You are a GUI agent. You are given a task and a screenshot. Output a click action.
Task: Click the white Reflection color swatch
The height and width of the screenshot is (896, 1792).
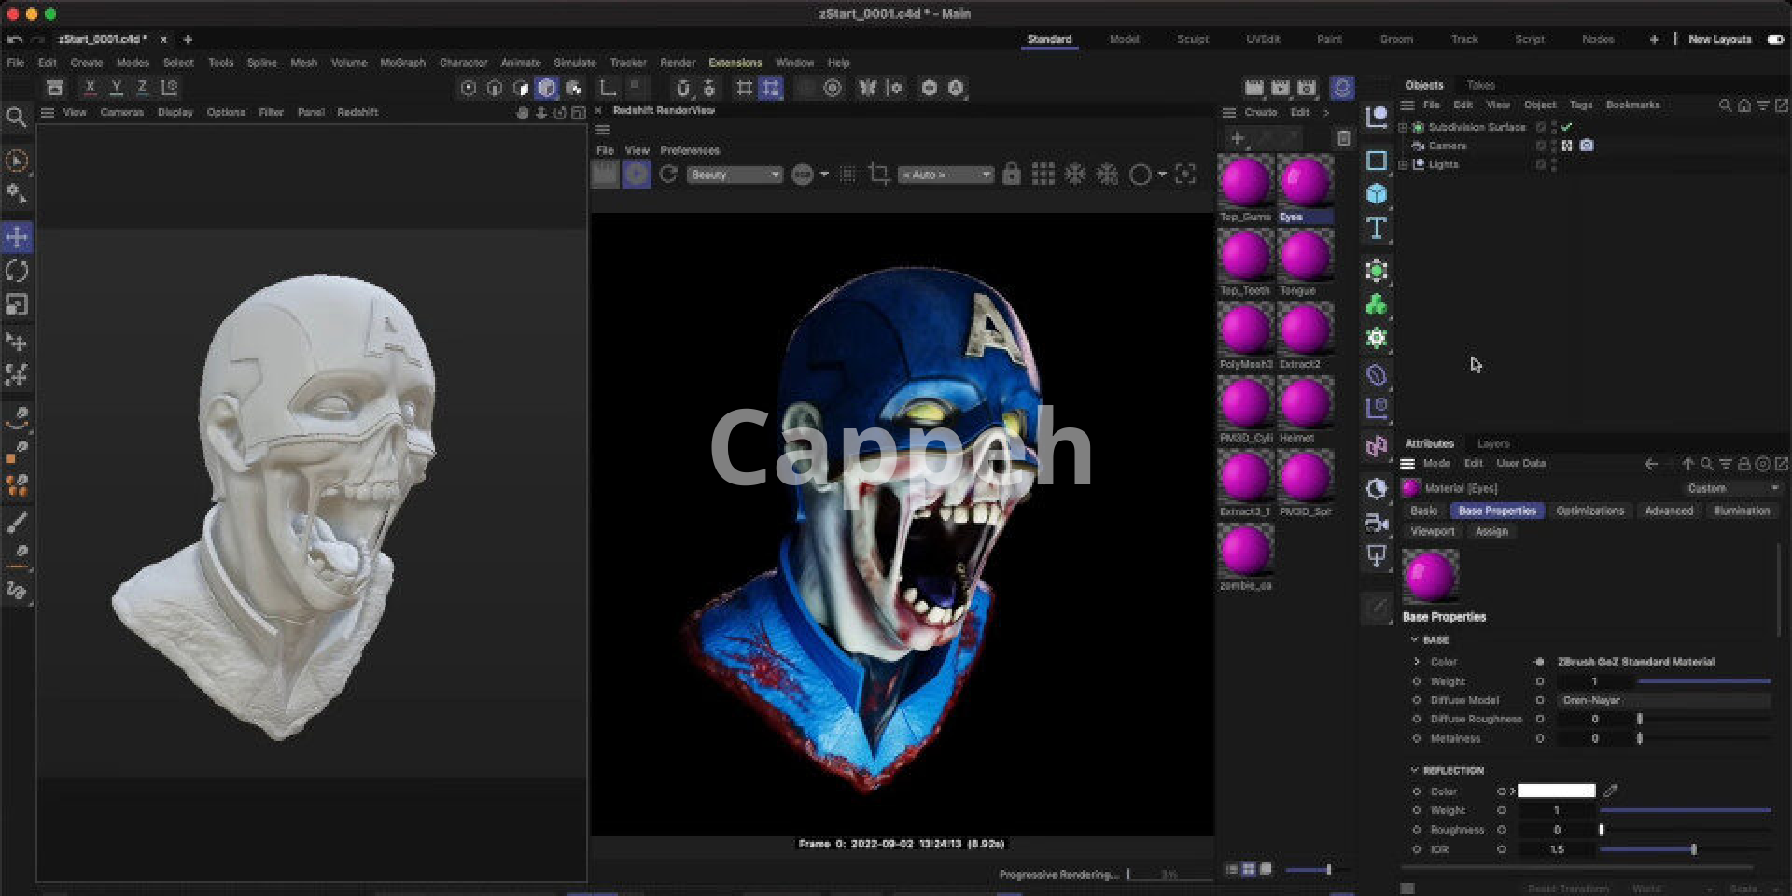1556,791
